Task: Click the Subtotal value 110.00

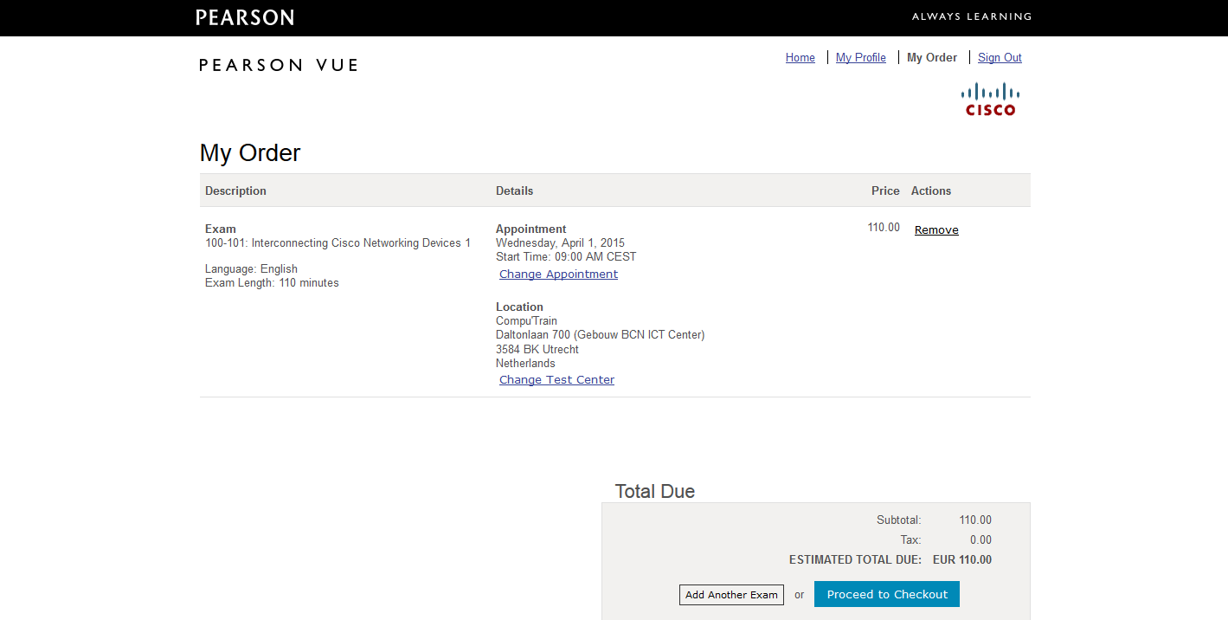Action: (975, 520)
